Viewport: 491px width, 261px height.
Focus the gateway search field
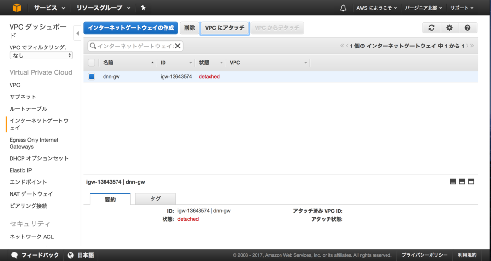tap(135, 46)
